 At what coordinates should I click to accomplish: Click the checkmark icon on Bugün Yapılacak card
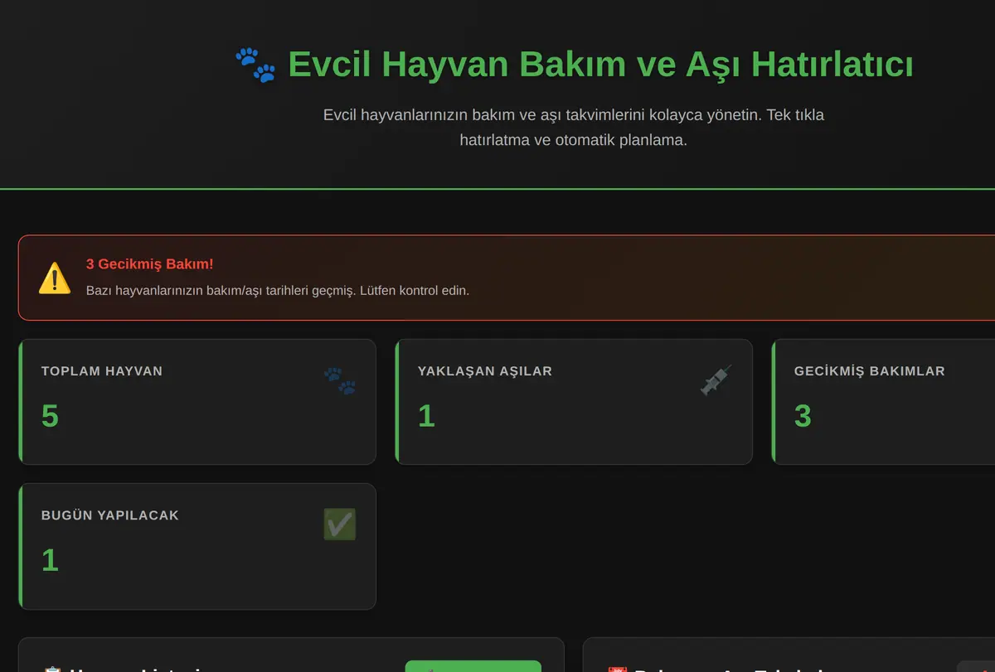point(340,525)
